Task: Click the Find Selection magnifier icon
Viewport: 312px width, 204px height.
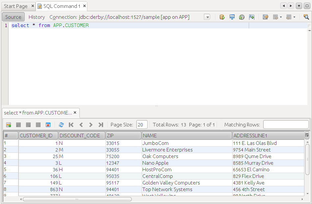Action: (306, 17)
